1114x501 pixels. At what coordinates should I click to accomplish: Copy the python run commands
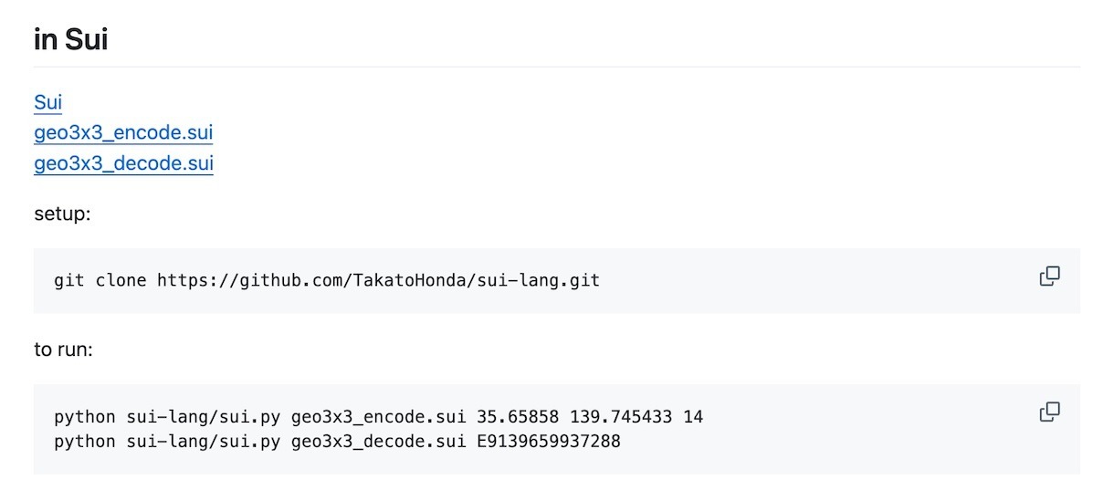(x=1050, y=412)
